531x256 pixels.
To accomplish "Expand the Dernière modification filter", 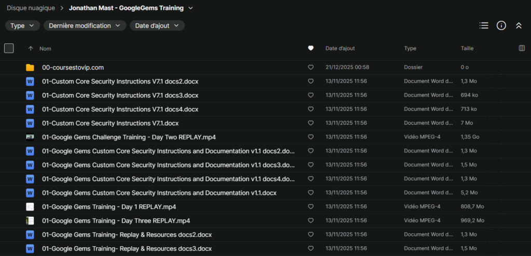I will tap(85, 25).
